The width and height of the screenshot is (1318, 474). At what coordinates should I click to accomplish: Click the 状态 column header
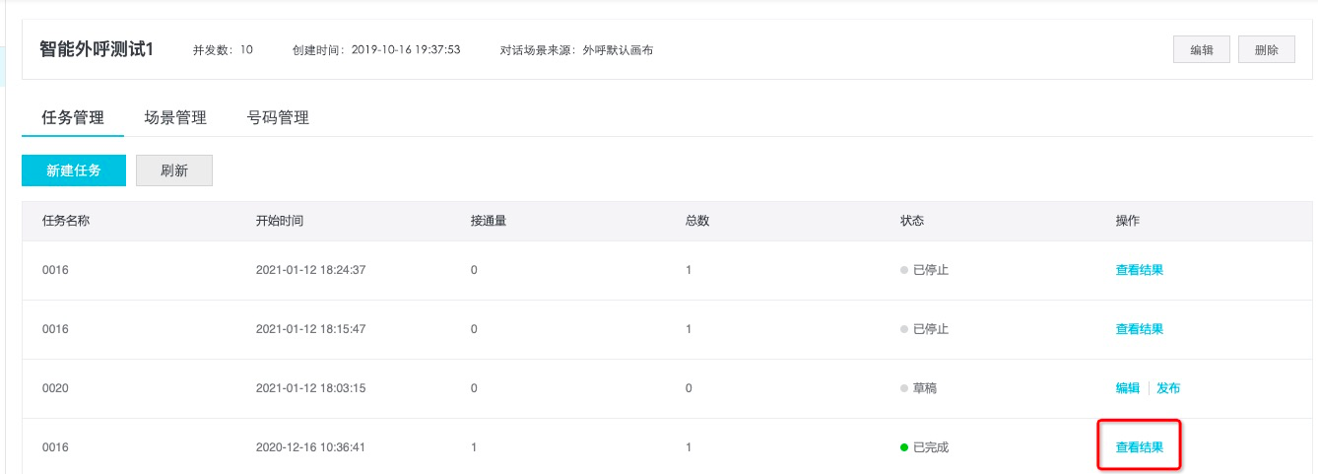(x=912, y=221)
